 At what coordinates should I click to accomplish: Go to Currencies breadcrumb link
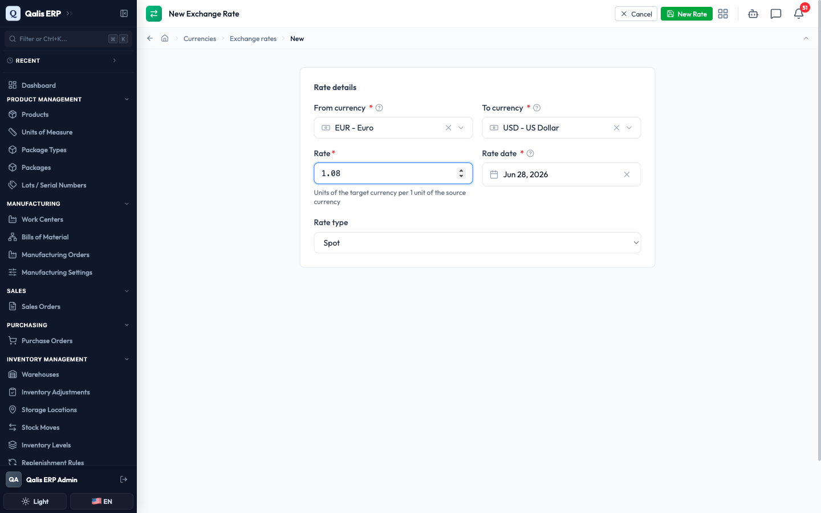pos(200,39)
